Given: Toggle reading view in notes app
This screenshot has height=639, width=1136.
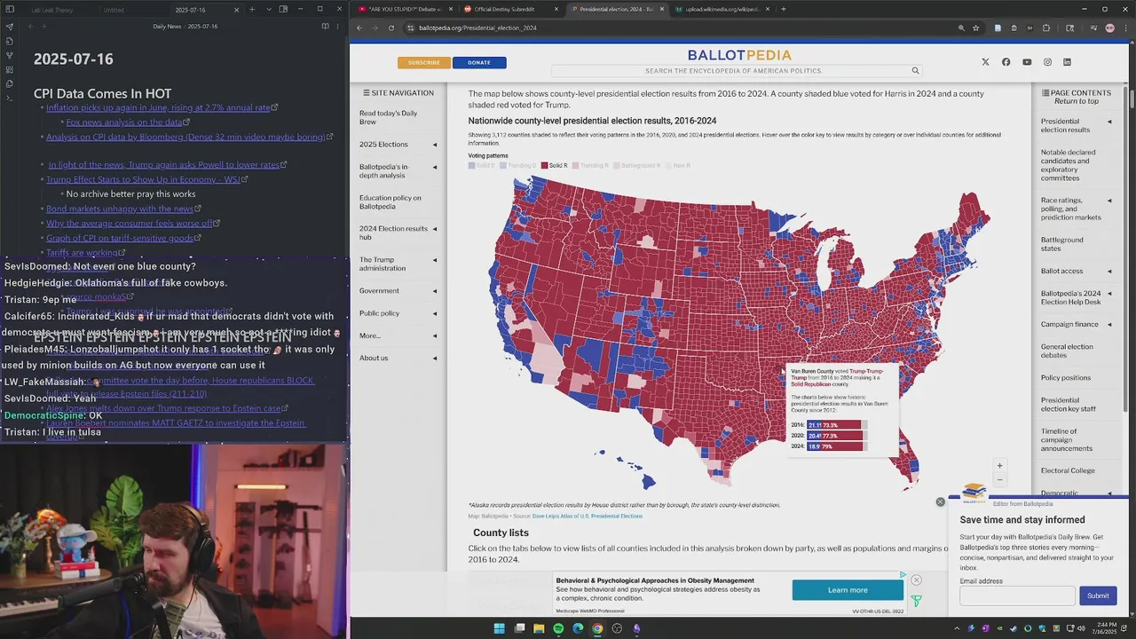Looking at the screenshot, I should point(325,27).
